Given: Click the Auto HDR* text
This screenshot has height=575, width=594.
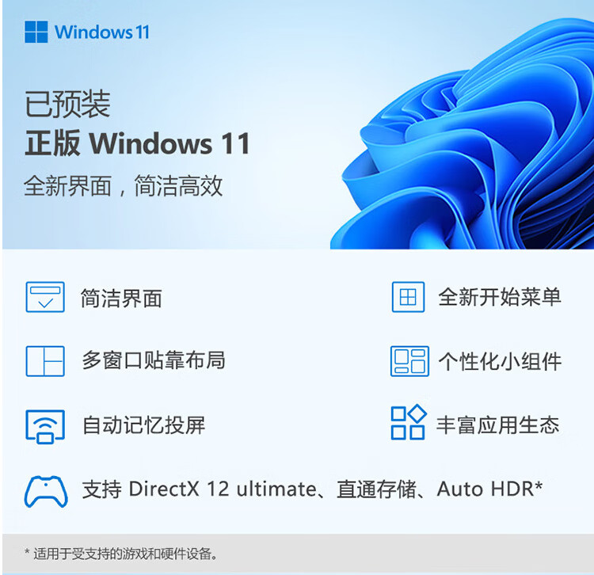Looking at the screenshot, I should [489, 489].
